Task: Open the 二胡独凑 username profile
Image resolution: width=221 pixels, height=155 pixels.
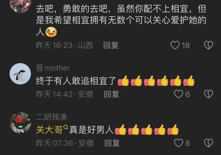Action: pyautogui.click(x=52, y=117)
